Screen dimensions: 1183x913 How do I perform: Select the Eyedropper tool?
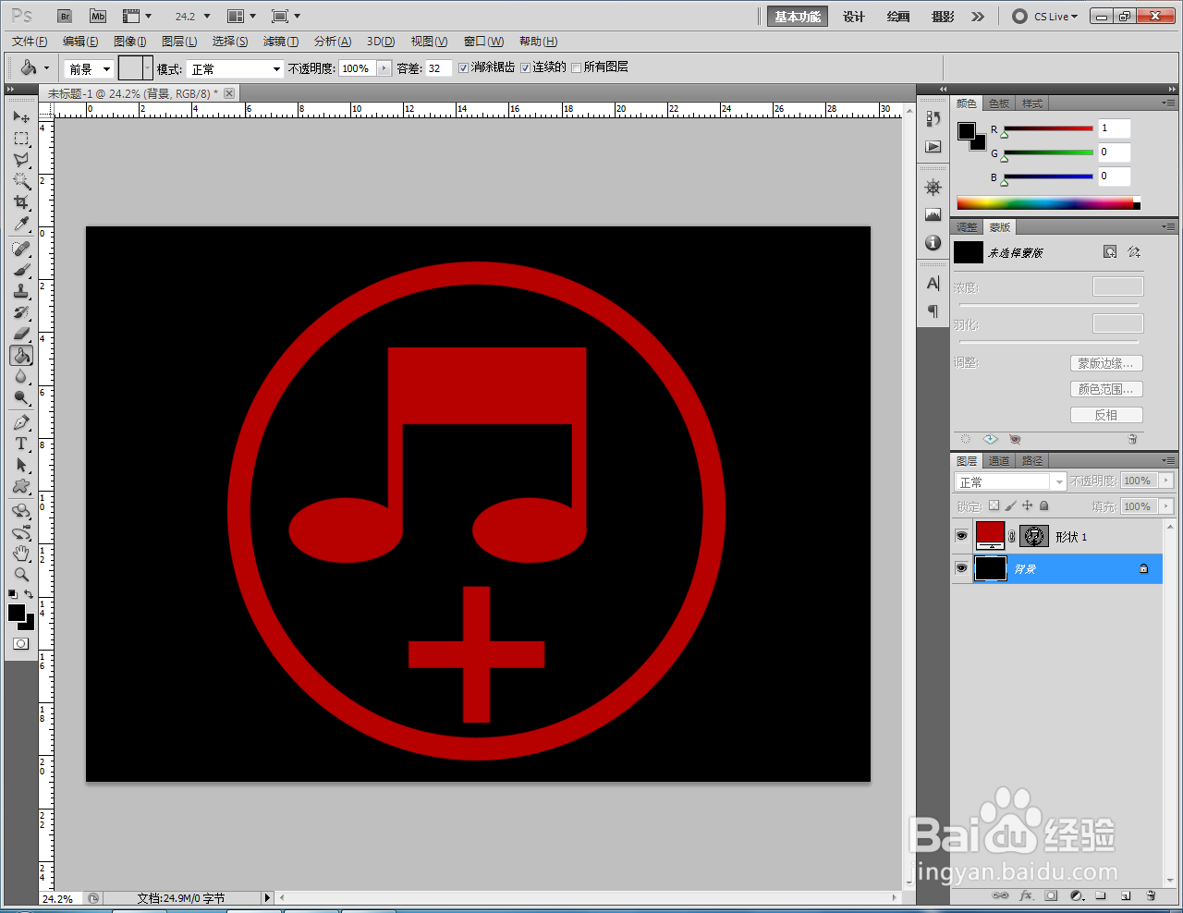coord(21,224)
